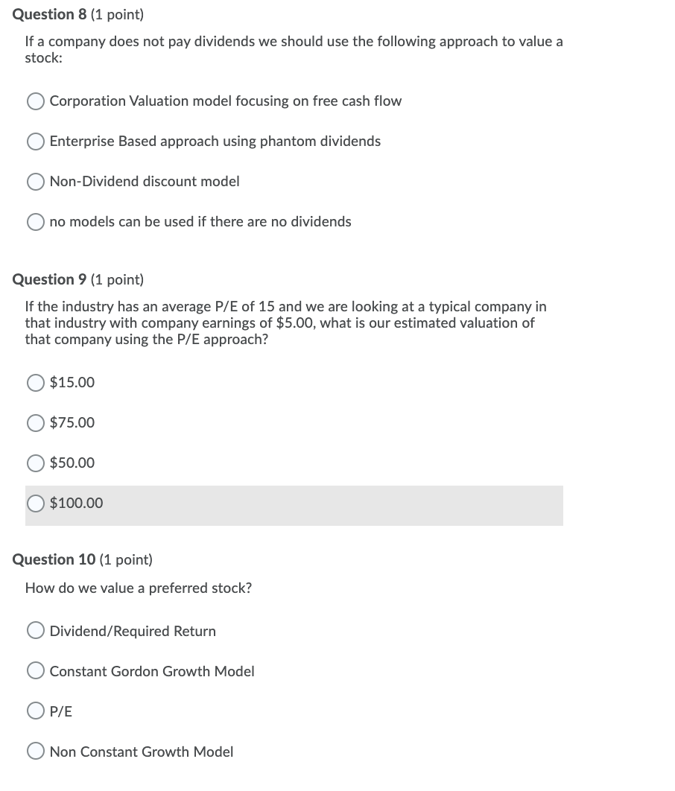Choose Constant Gordon Growth Model option

pos(35,670)
